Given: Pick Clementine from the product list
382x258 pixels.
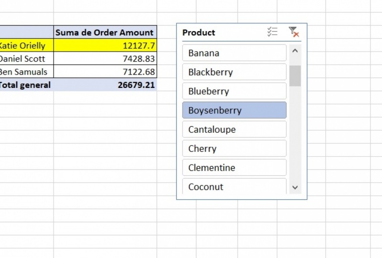Looking at the screenshot, I should (234, 167).
